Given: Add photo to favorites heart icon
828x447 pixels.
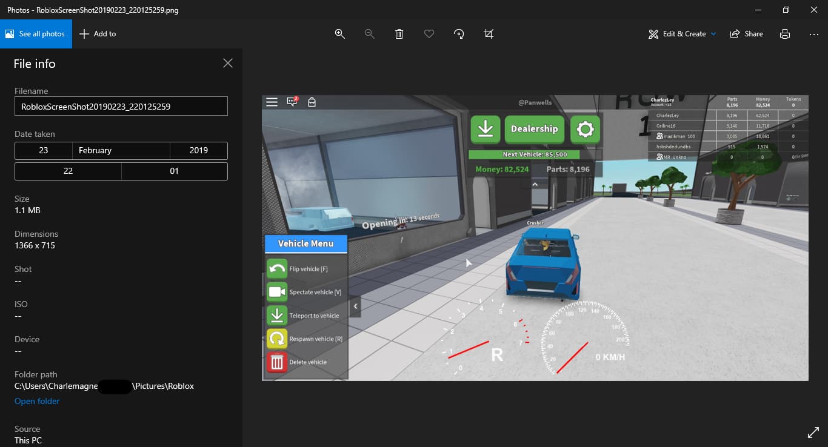Looking at the screenshot, I should 429,34.
